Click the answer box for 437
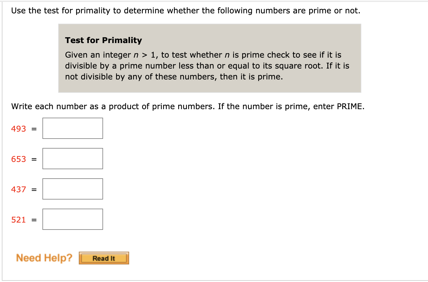 coord(72,189)
